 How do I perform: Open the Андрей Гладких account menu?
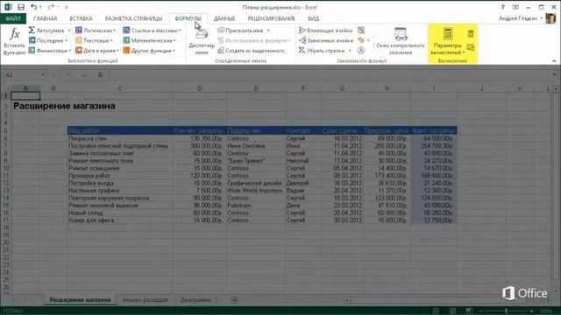click(x=521, y=18)
